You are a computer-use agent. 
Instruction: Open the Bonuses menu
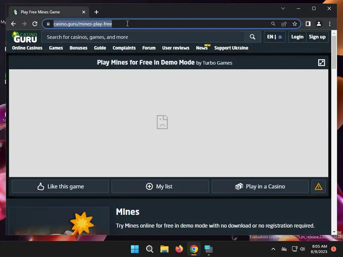[78, 48]
